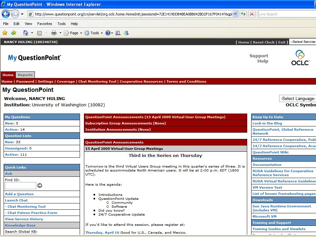The image size is (316, 237).
Task: Open the Select Service dropdown
Action: (303, 42)
